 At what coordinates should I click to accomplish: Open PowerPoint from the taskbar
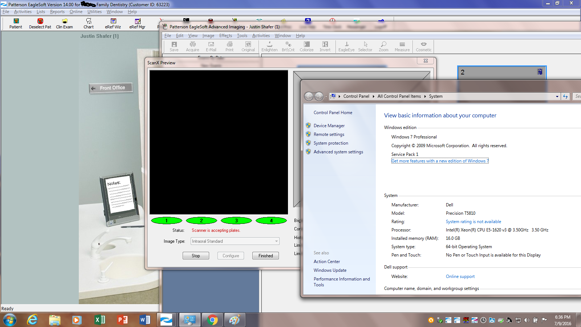click(122, 320)
